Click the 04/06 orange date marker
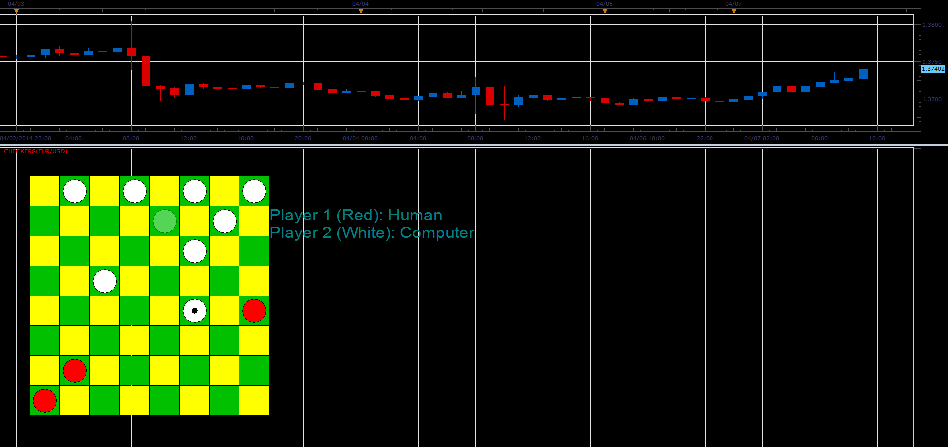 (x=605, y=11)
